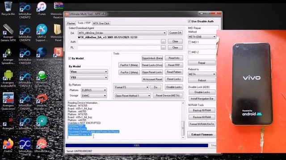Open UMTv2 Support desktop icon
This screenshot has height=160, width=286.
pos(42,33)
